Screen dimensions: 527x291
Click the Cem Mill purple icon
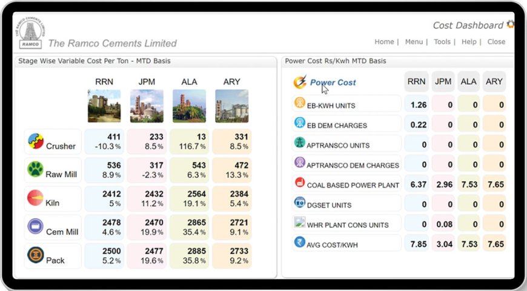(35, 226)
